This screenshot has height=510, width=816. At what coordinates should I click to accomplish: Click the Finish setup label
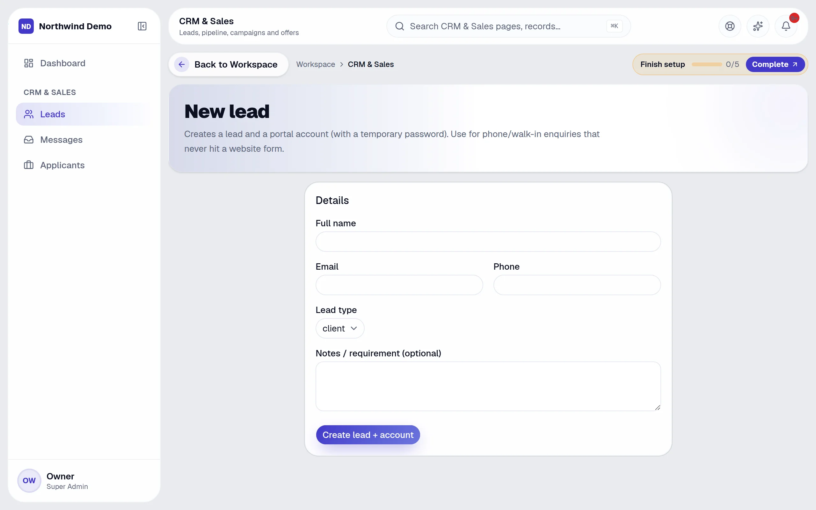pos(663,64)
